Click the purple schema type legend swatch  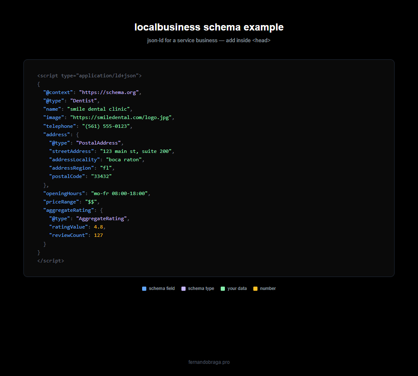pos(184,289)
